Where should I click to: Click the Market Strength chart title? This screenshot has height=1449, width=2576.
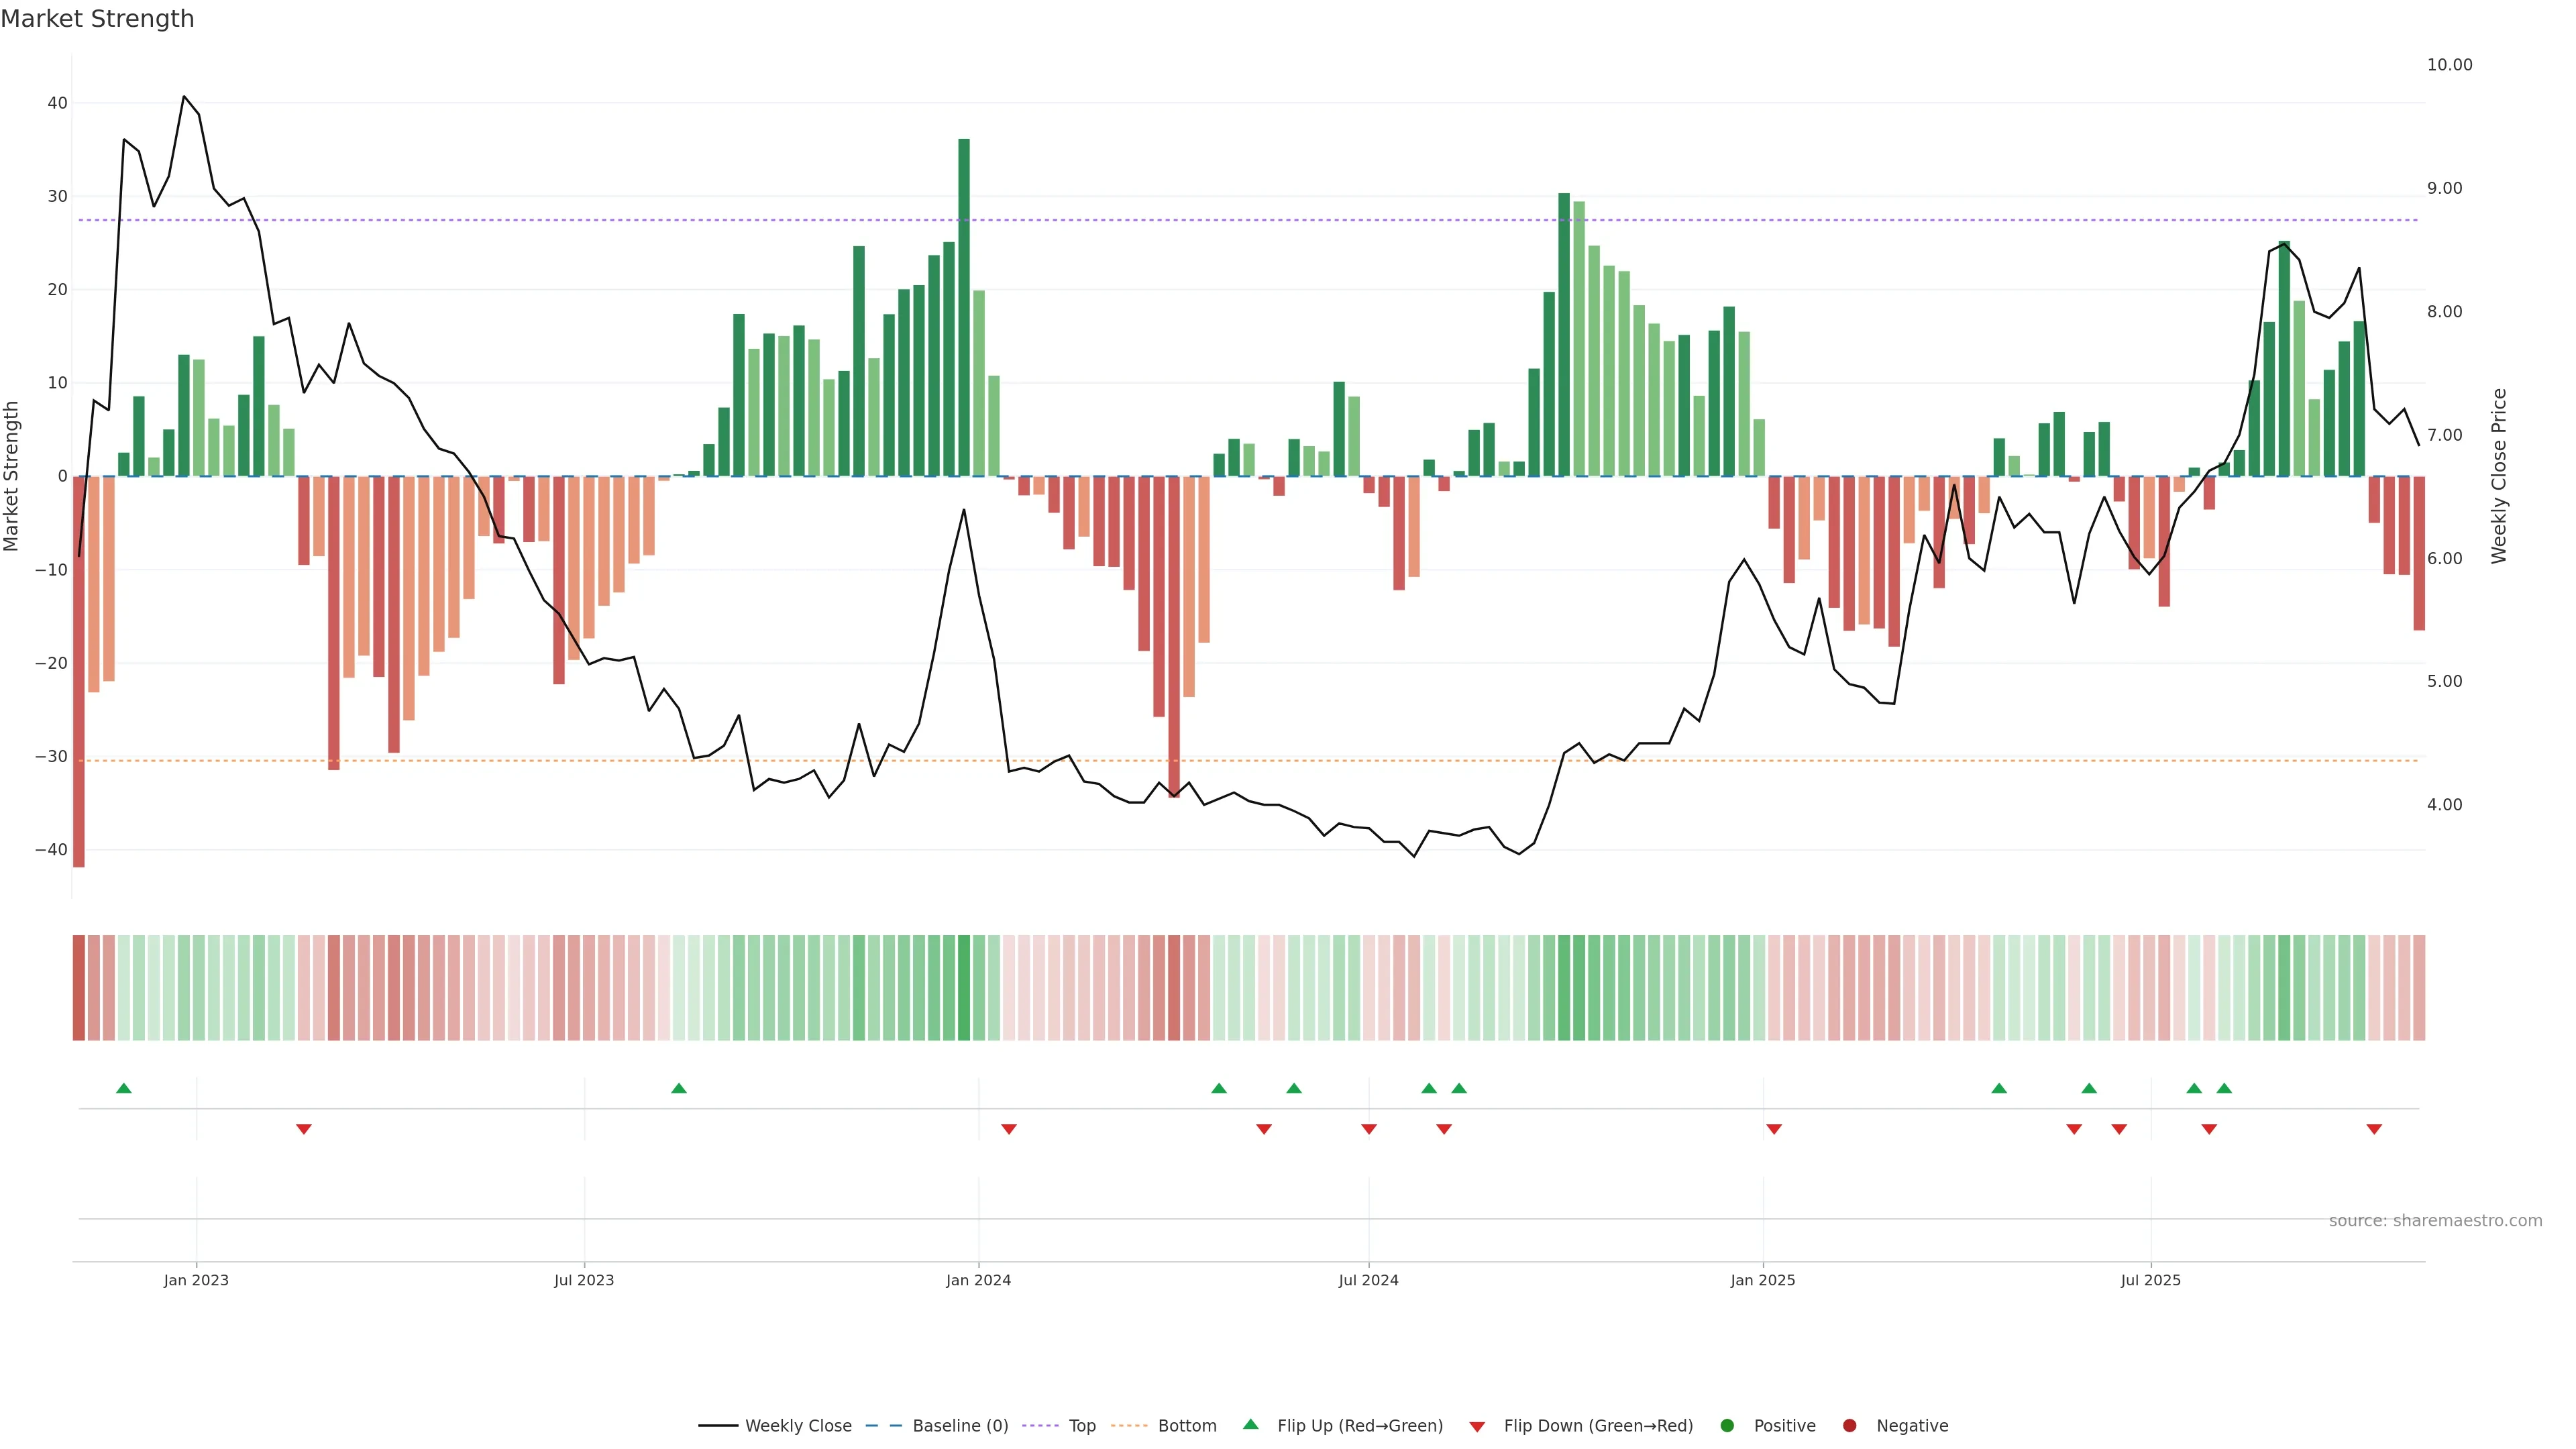coord(97,19)
